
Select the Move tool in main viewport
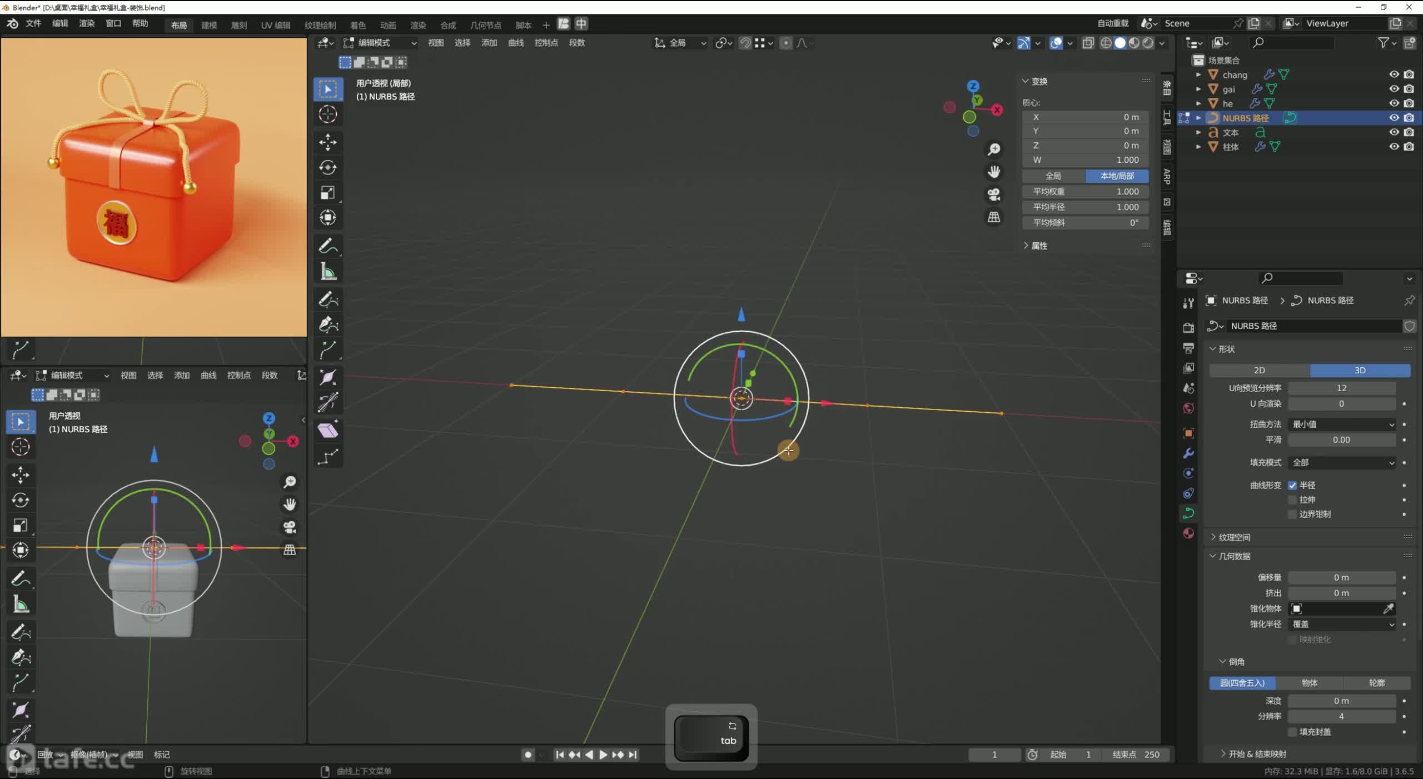click(328, 142)
